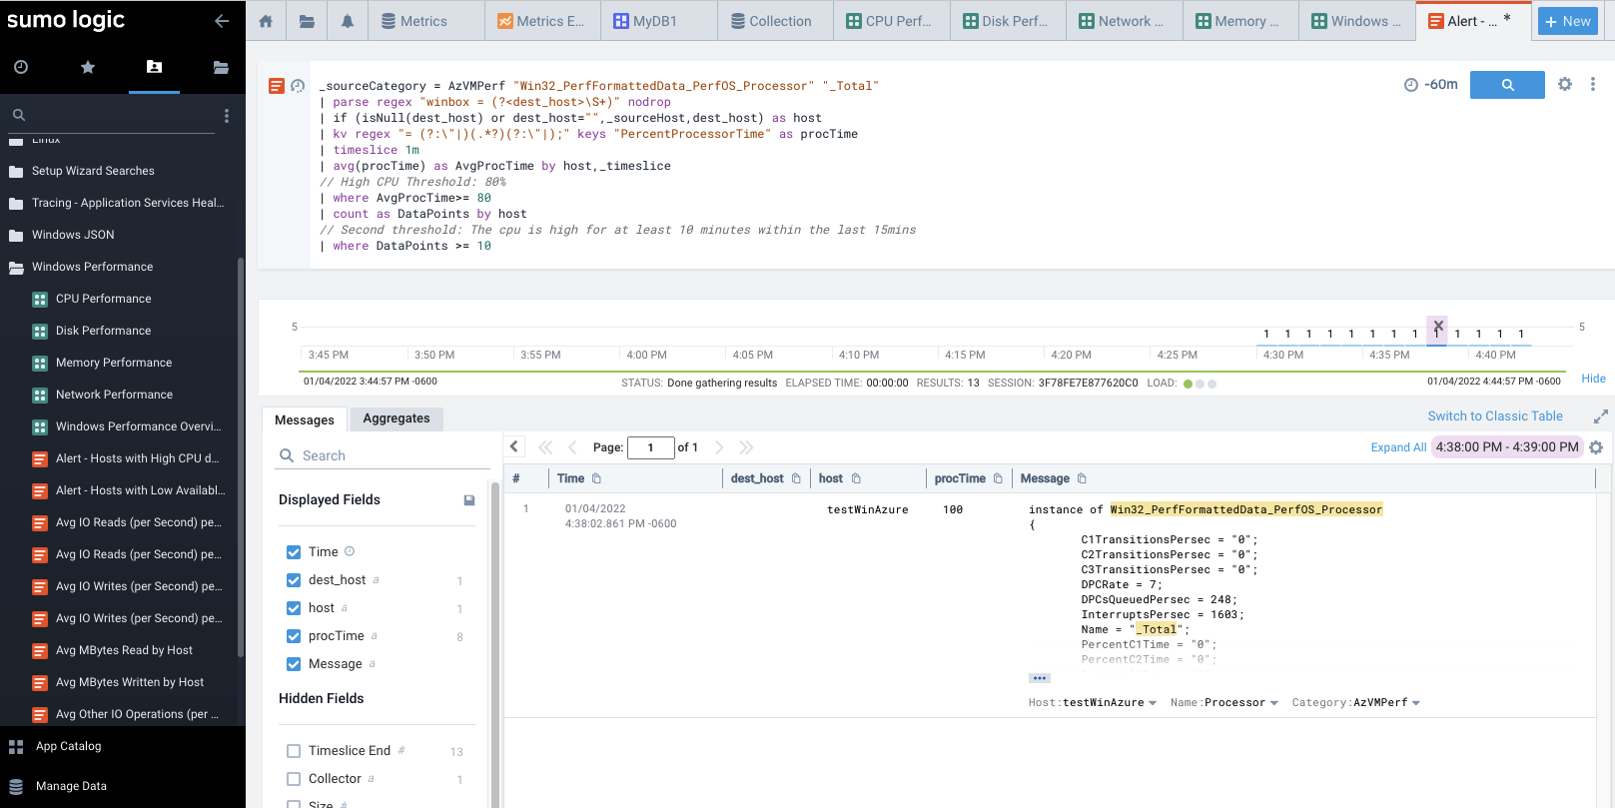Go to the Home tab icon
This screenshot has width=1615, height=808.
coord(266,21)
